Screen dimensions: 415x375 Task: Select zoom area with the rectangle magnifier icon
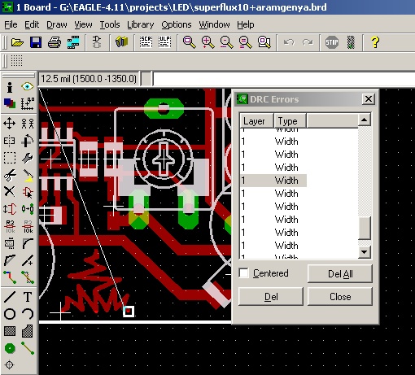(x=264, y=42)
